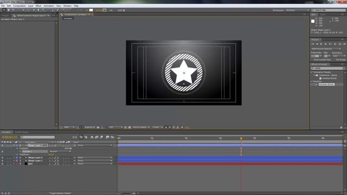Step forward one frame in Preview panel
The width and height of the screenshot is (347, 195).
click(x=325, y=44)
